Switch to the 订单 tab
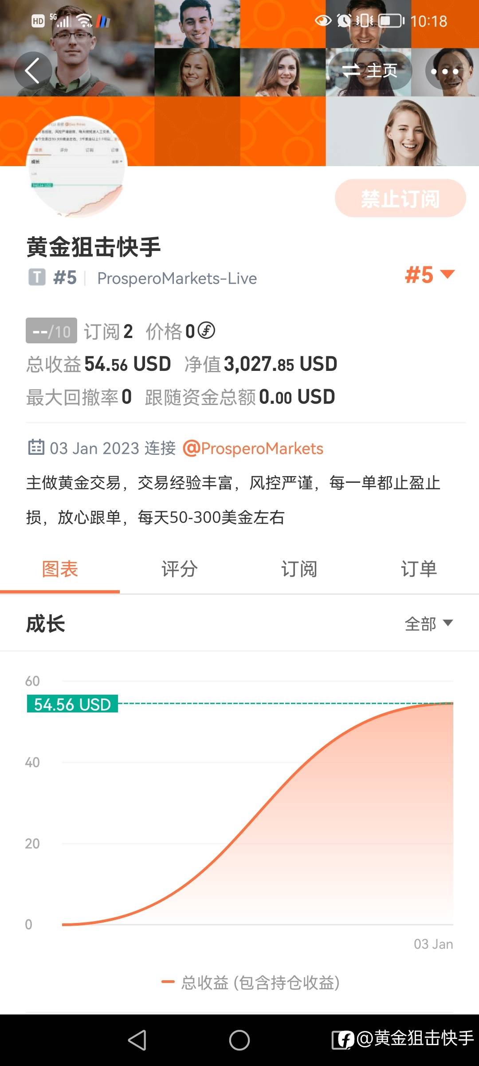This screenshot has height=1066, width=479. 419,569
